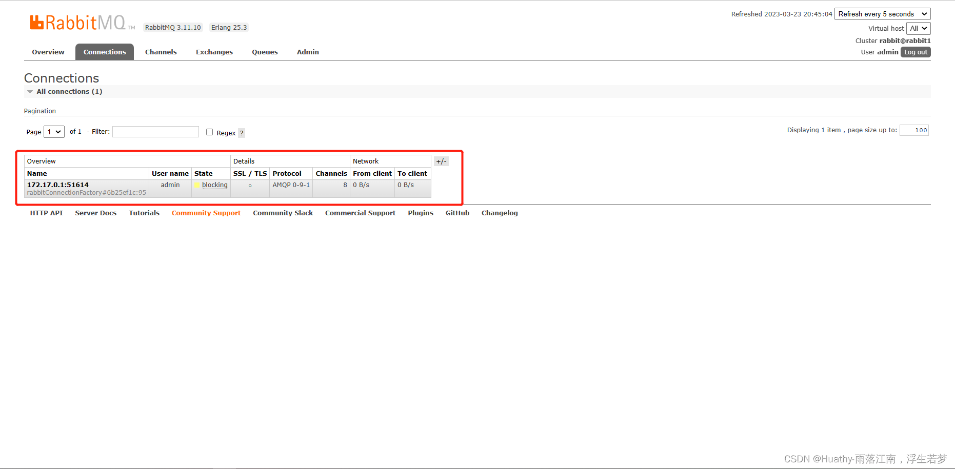Sort by the User name column
Image resolution: width=955 pixels, height=469 pixels.
point(170,173)
